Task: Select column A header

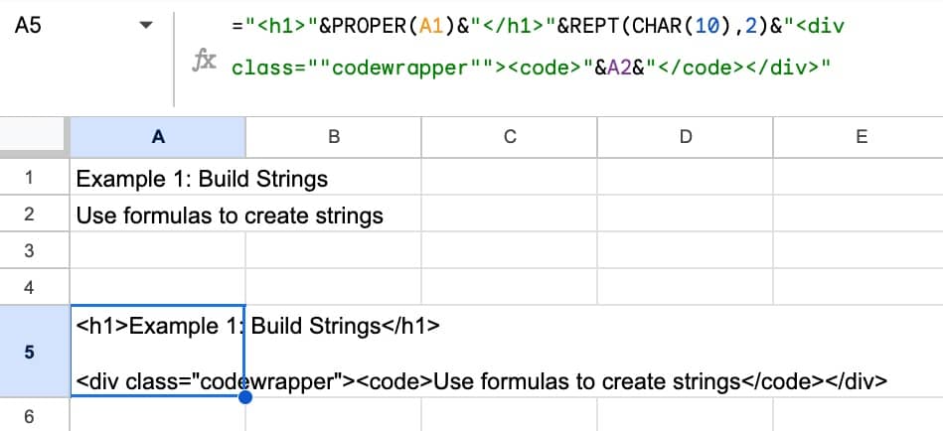Action: [x=157, y=138]
